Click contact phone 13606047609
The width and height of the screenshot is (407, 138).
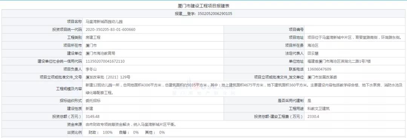tap(319, 69)
